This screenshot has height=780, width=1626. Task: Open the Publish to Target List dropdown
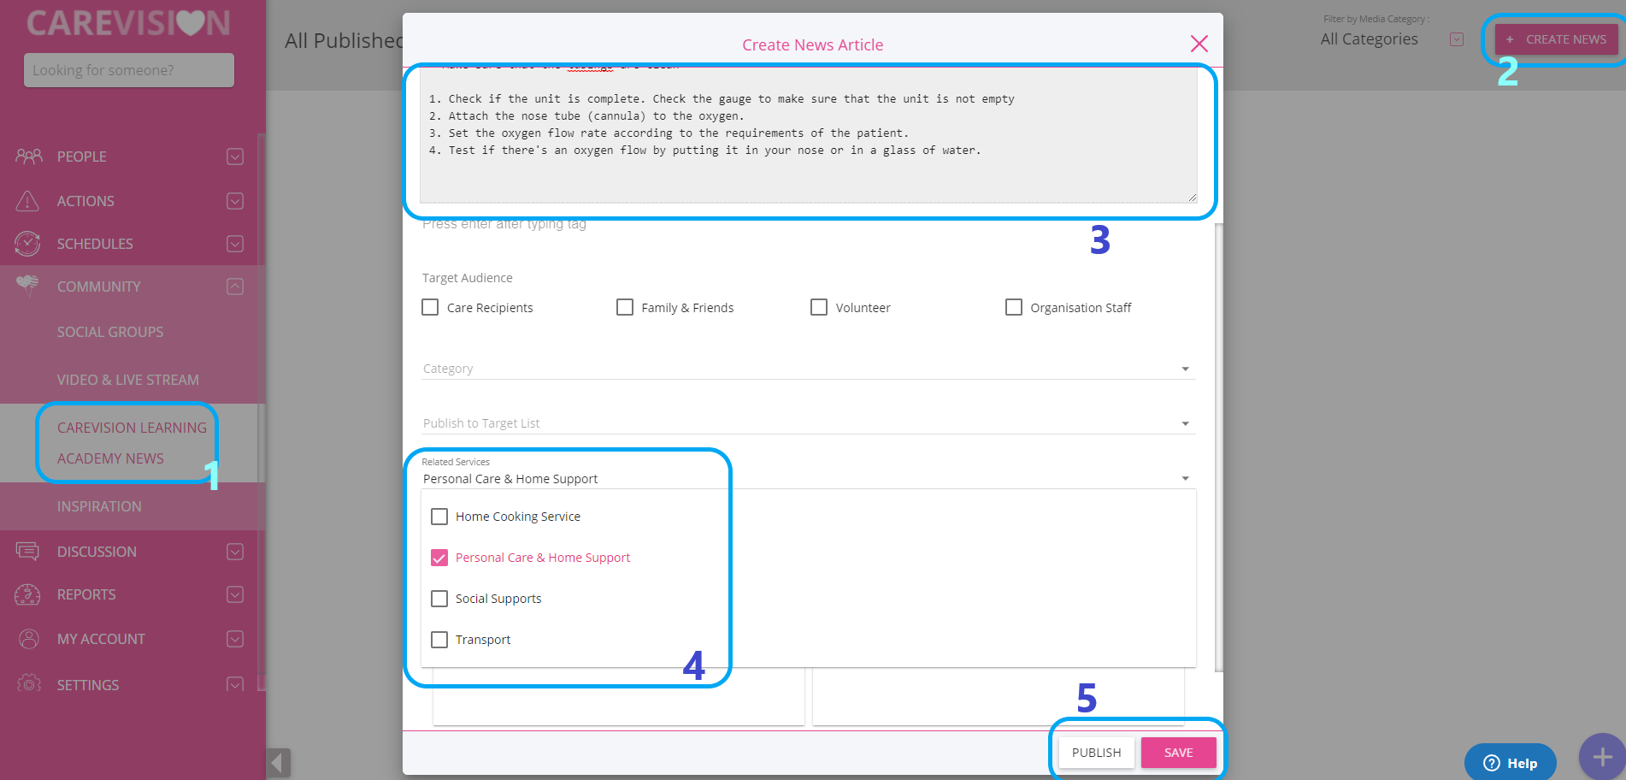pyautogui.click(x=808, y=423)
